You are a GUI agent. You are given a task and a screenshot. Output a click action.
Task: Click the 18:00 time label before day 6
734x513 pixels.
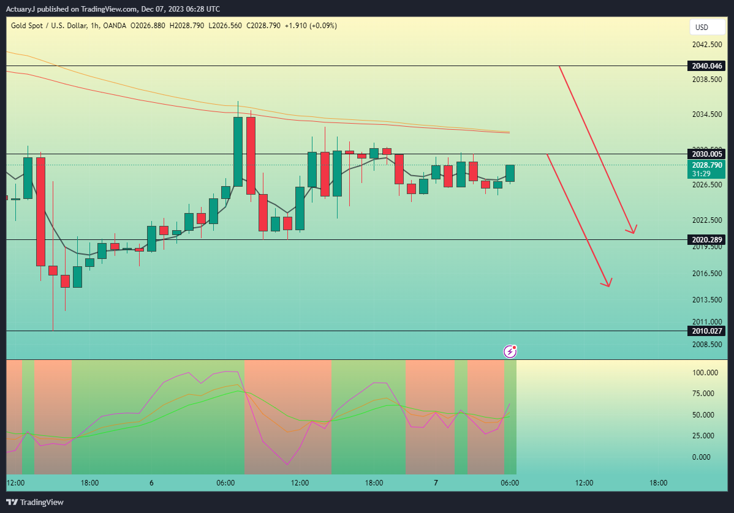[89, 483]
